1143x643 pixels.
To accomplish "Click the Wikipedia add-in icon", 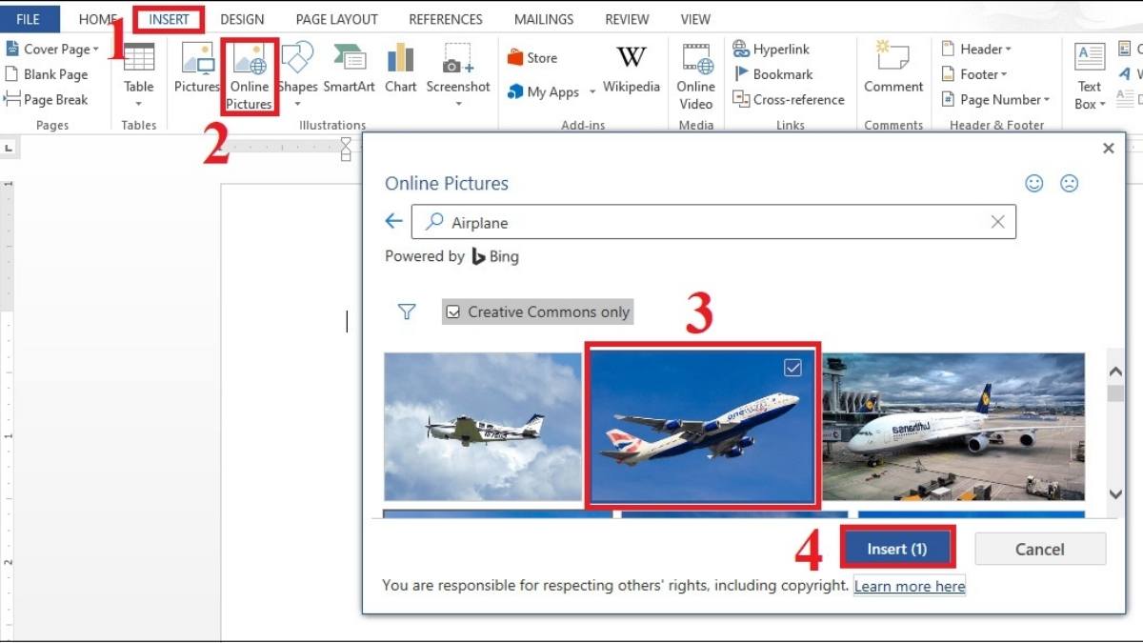I will (x=631, y=69).
